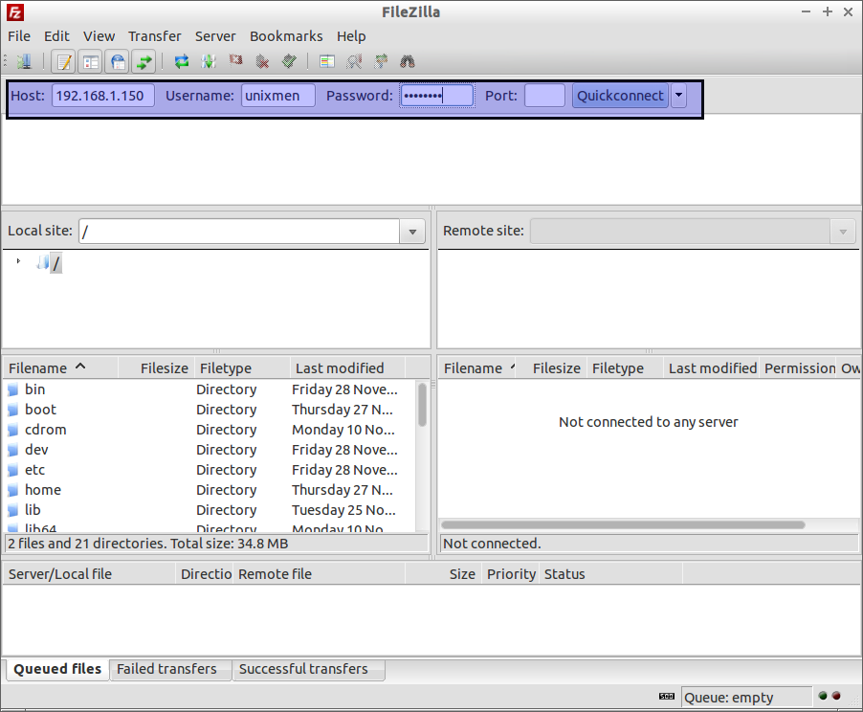Screen dimensions: 863x712
Task: Click the FileZilla logo in title bar
Action: pyautogui.click(x=15, y=12)
